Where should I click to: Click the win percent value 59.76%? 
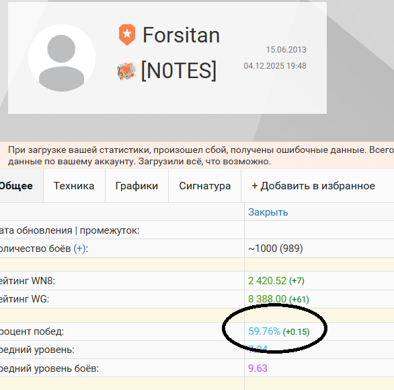[264, 331]
